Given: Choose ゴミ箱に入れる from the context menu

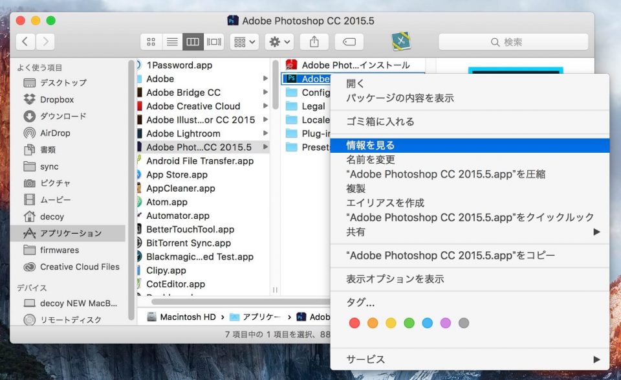Looking at the screenshot, I should [x=470, y=122].
